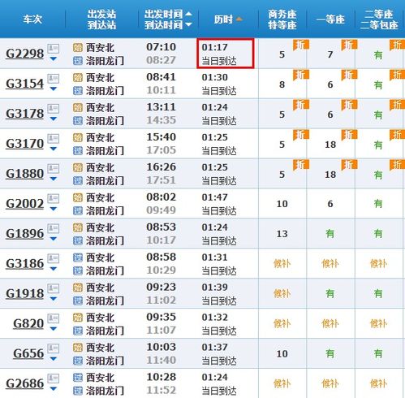Click 候补 in G2686 second class cell

click(x=378, y=383)
